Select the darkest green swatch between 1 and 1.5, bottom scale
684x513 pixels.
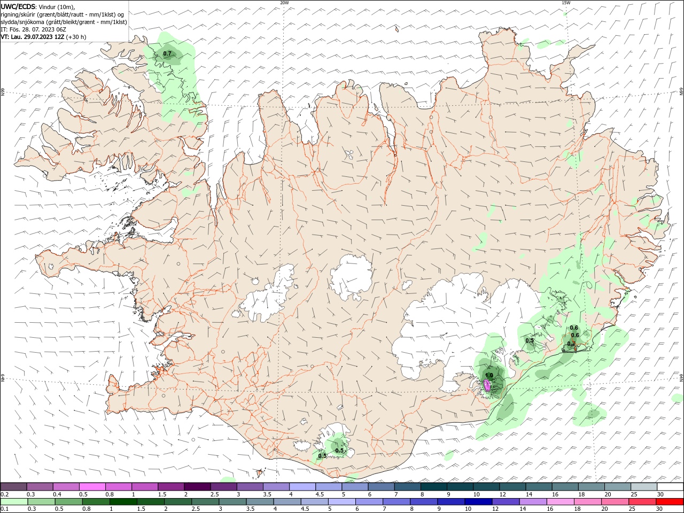(x=122, y=502)
